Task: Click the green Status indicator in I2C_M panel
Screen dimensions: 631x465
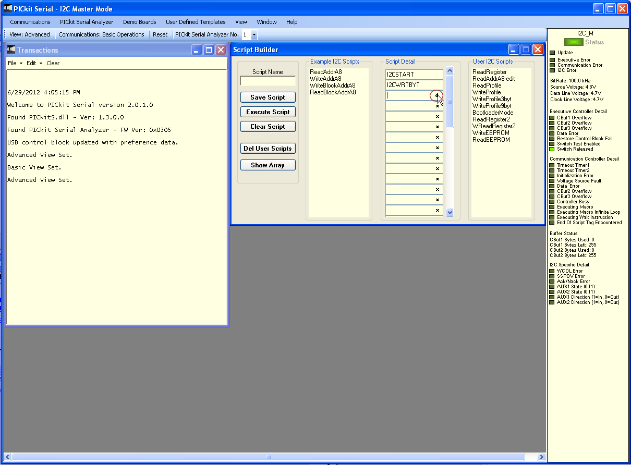Action: click(x=574, y=42)
